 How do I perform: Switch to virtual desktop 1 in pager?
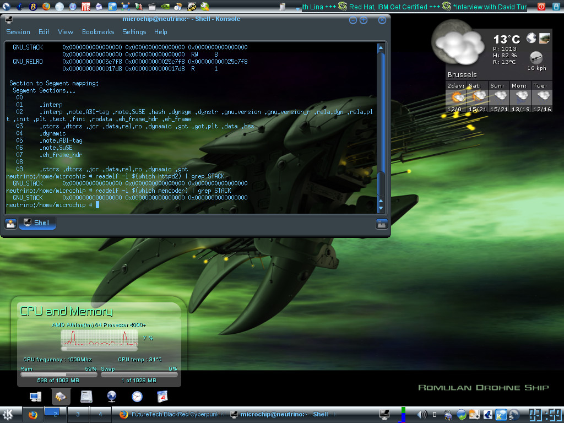click(x=32, y=415)
